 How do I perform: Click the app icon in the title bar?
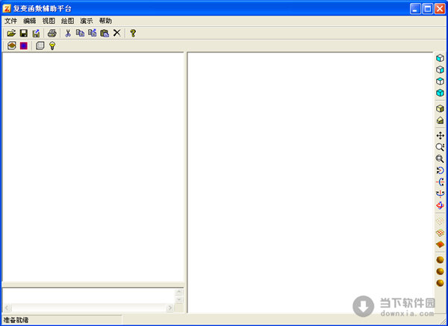click(x=6, y=8)
